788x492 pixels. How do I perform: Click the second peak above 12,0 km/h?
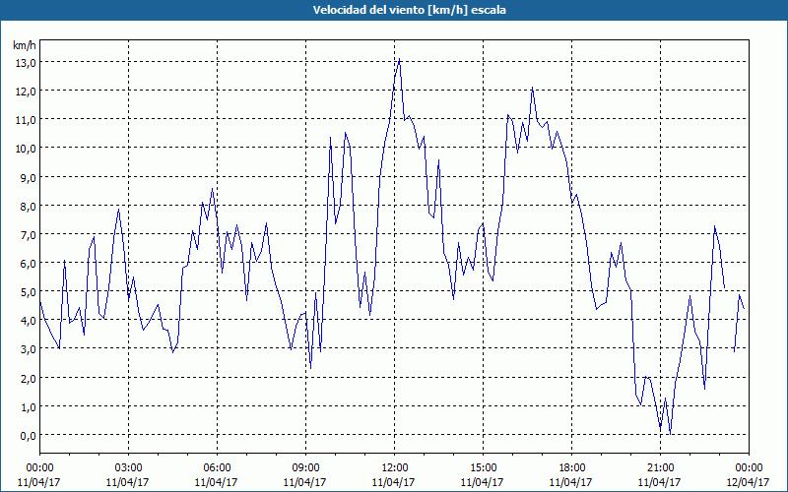pyautogui.click(x=532, y=88)
